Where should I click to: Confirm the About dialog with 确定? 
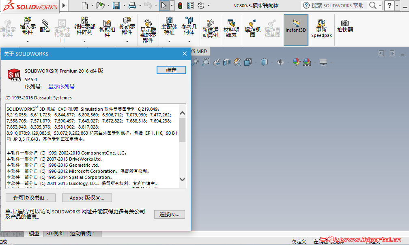[171, 70]
